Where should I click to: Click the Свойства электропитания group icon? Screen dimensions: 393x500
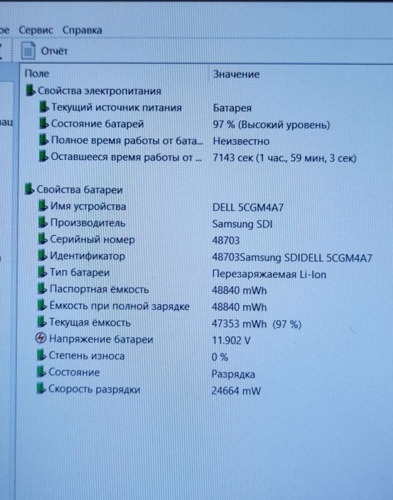click(x=30, y=90)
